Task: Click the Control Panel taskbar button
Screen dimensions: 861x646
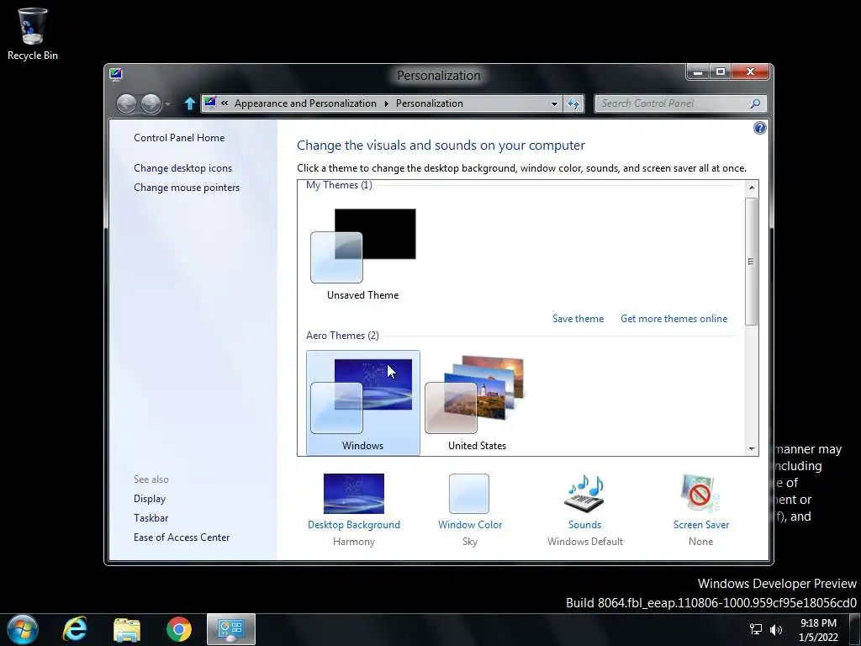Action: pyautogui.click(x=230, y=629)
